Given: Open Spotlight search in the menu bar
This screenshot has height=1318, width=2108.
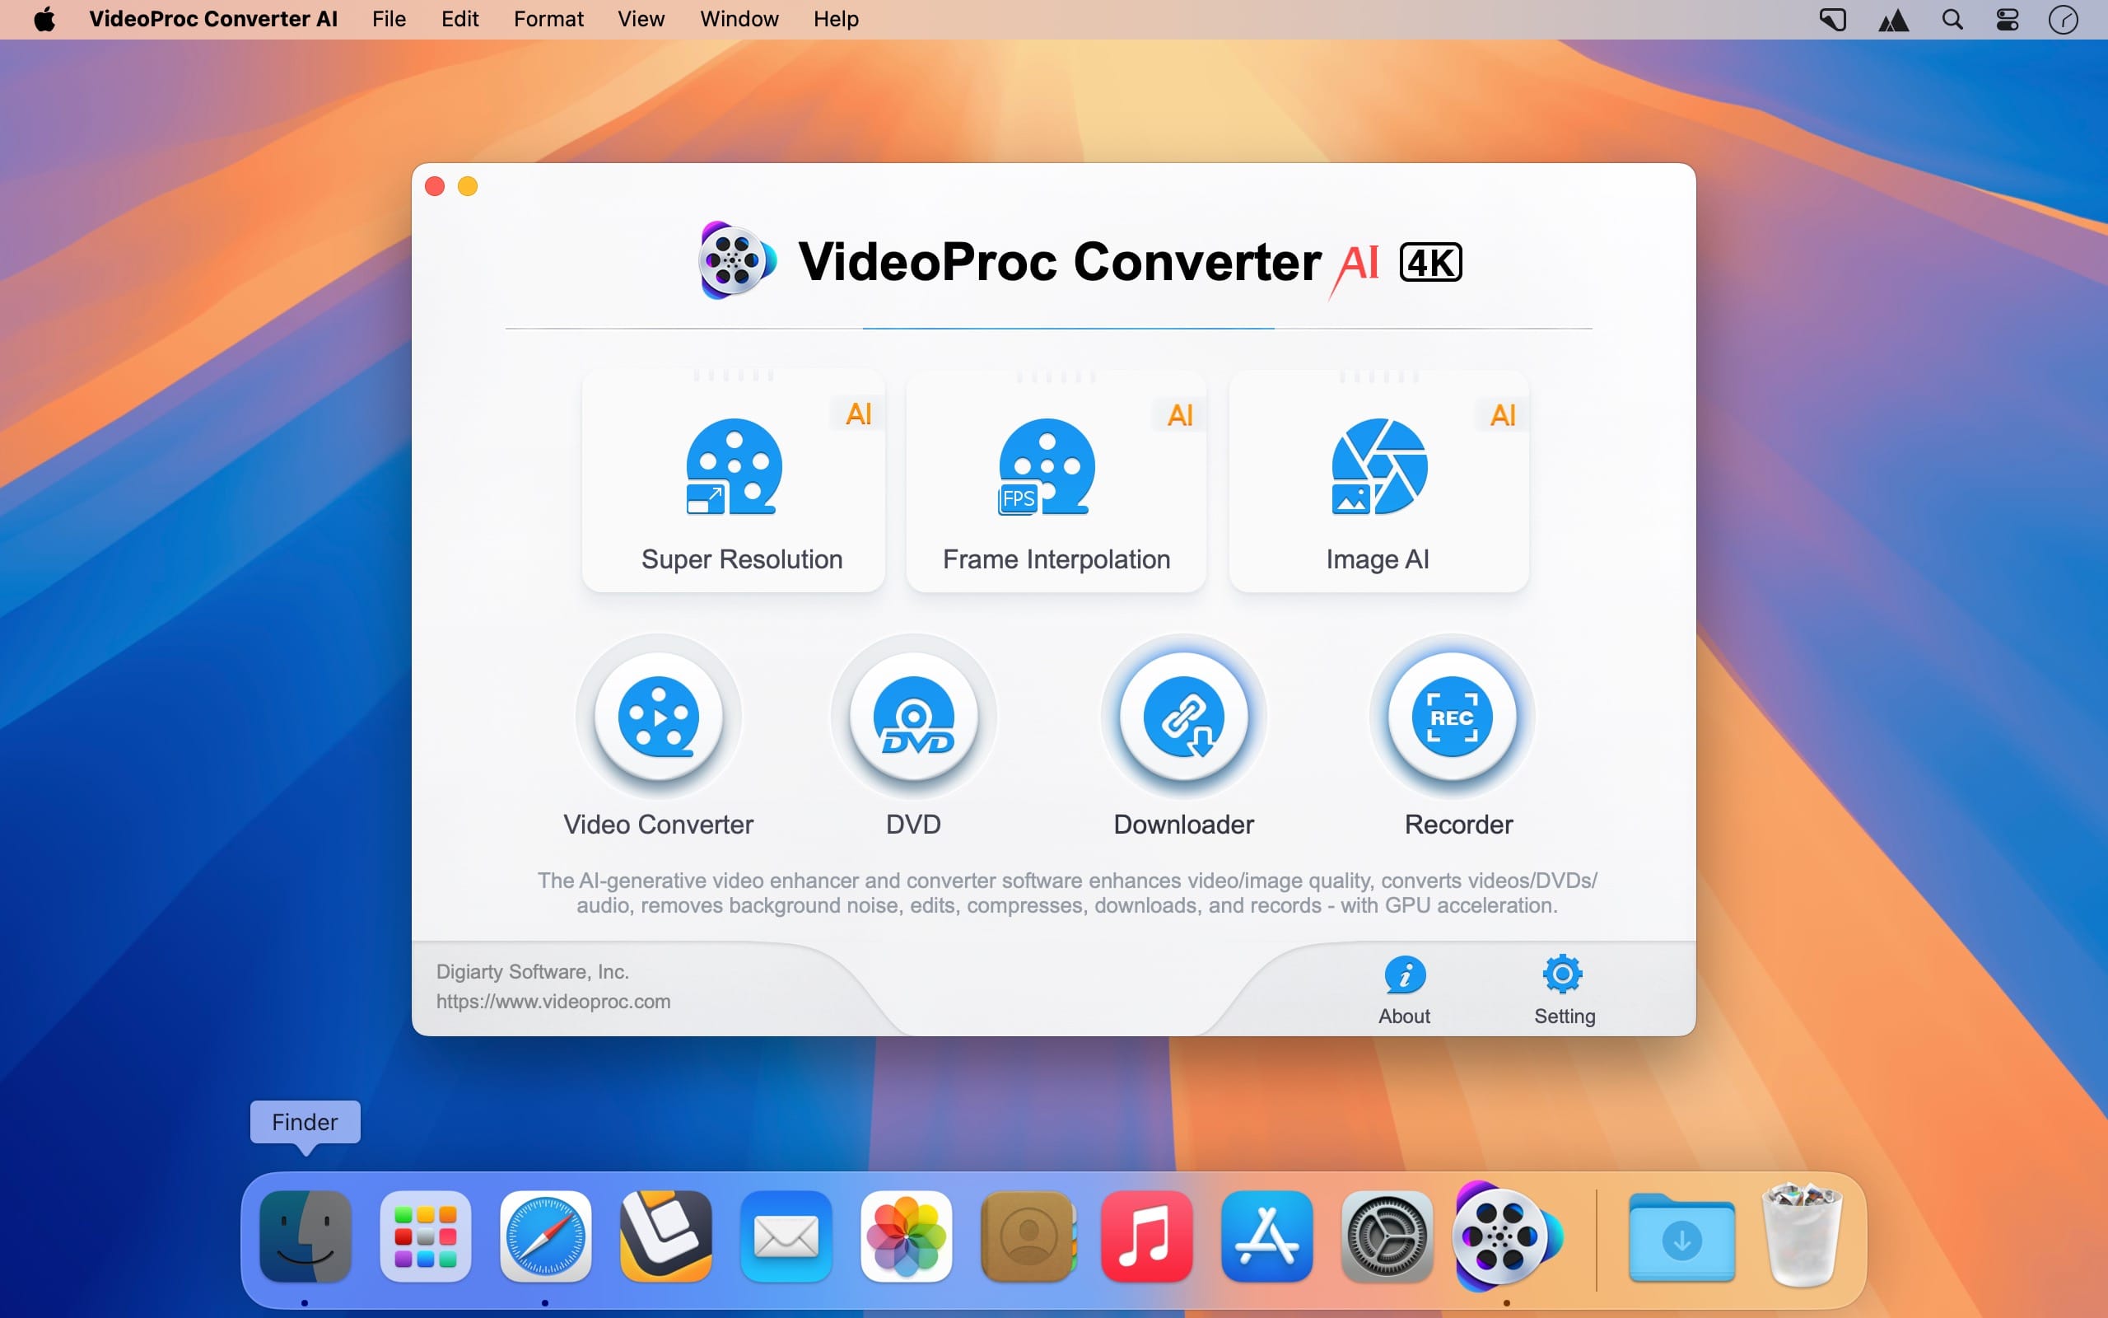Looking at the screenshot, I should [x=1952, y=18].
